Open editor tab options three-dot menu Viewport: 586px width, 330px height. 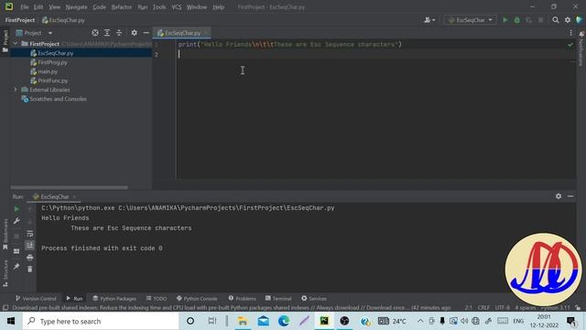570,33
